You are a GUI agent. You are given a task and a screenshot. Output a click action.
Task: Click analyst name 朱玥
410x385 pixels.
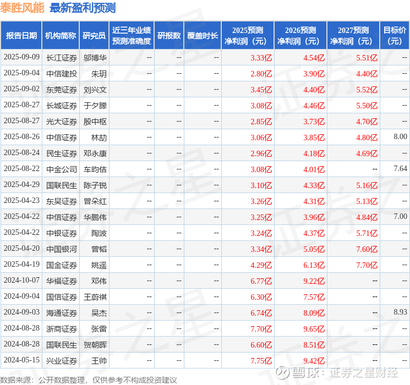tap(99, 74)
